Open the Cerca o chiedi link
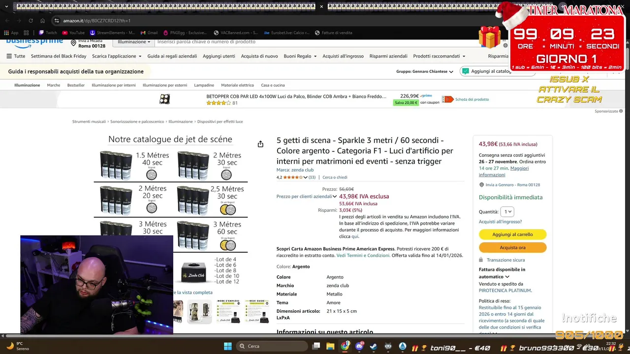 point(335,177)
